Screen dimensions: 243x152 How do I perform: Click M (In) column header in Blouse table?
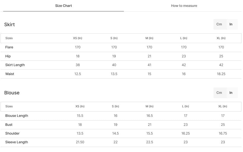(149, 107)
